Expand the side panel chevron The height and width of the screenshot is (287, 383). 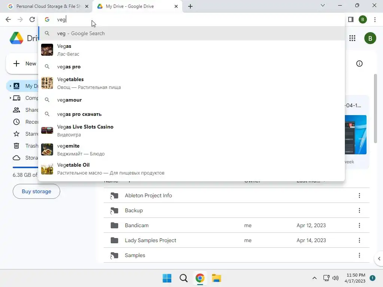(379, 259)
